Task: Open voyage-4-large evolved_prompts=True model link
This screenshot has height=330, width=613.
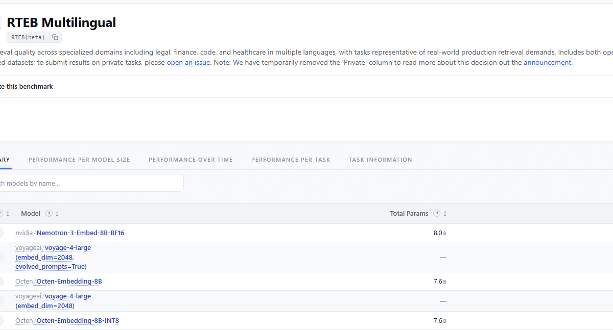Action: pyautogui.click(x=53, y=257)
